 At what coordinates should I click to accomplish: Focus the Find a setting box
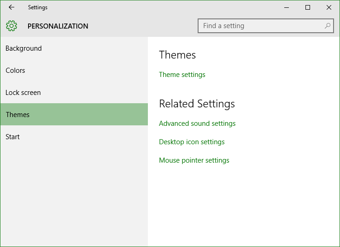266,26
